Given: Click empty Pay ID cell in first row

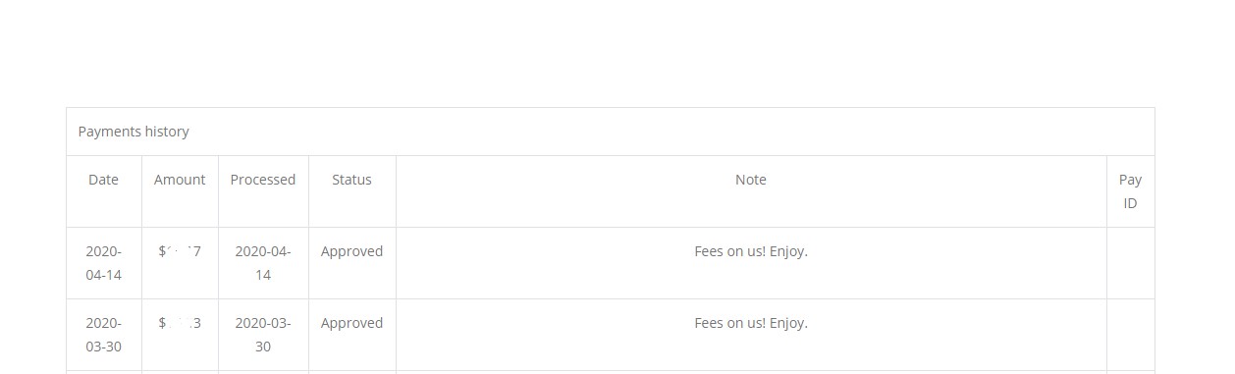Looking at the screenshot, I should click(1130, 263).
